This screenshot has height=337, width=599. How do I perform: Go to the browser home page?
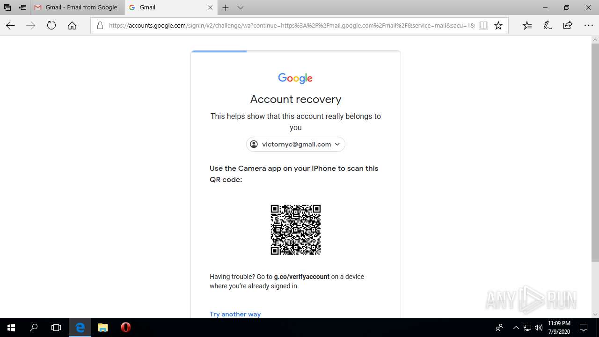pos(72,26)
